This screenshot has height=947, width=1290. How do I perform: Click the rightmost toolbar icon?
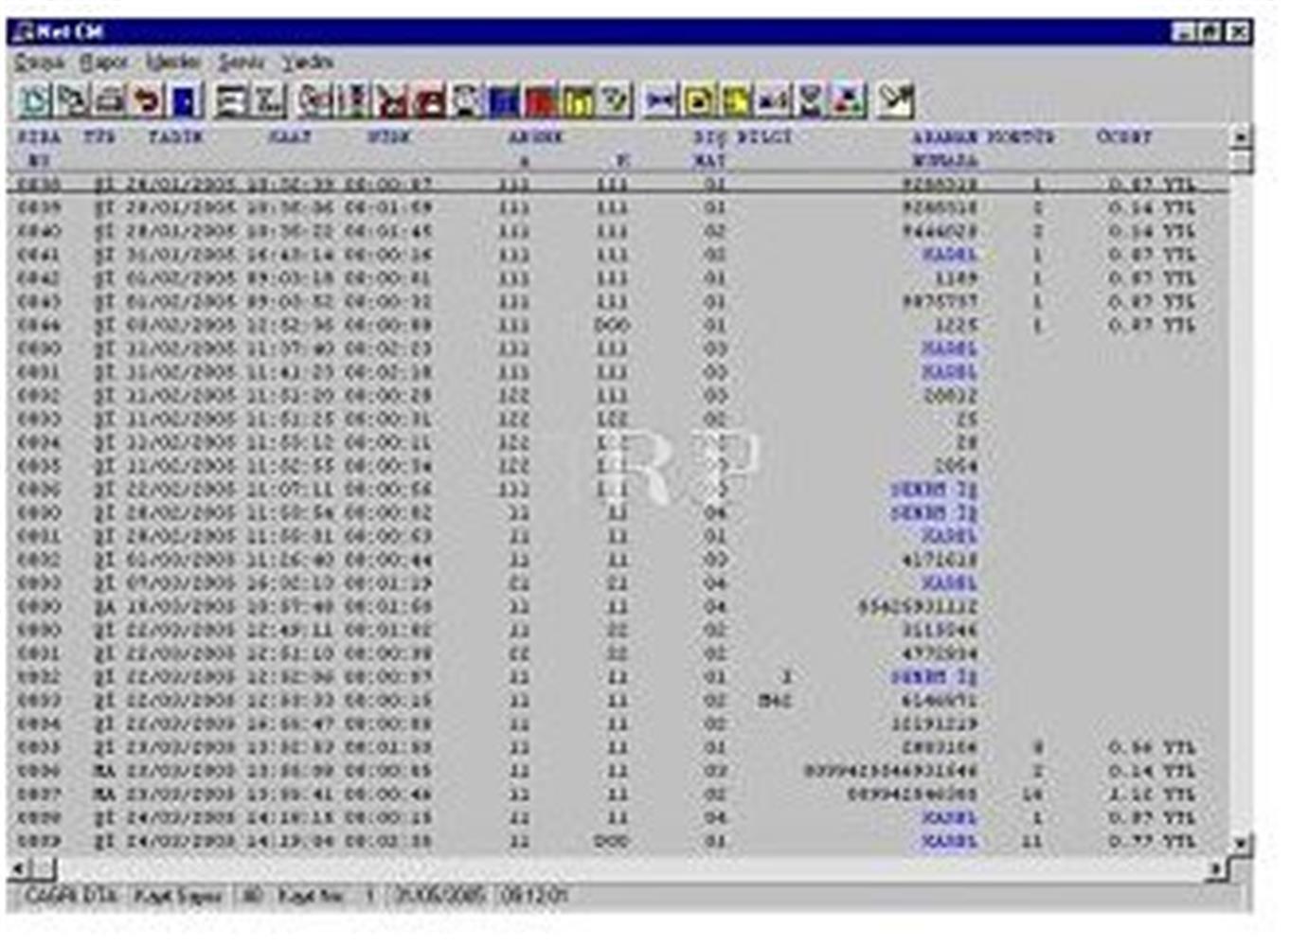pos(895,100)
